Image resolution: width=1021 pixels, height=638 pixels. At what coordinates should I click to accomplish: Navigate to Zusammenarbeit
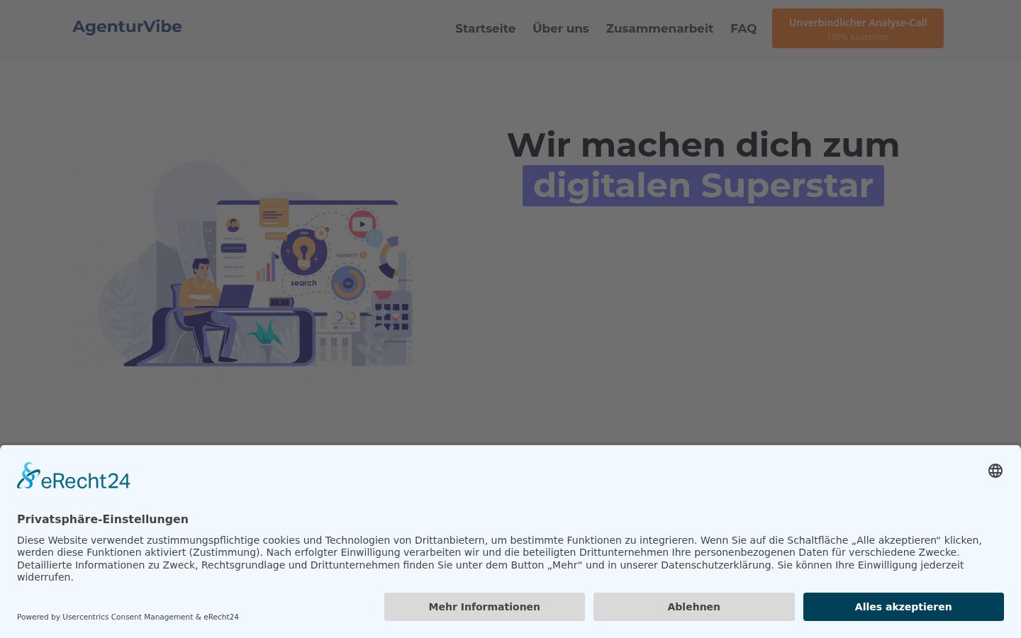[x=659, y=28]
